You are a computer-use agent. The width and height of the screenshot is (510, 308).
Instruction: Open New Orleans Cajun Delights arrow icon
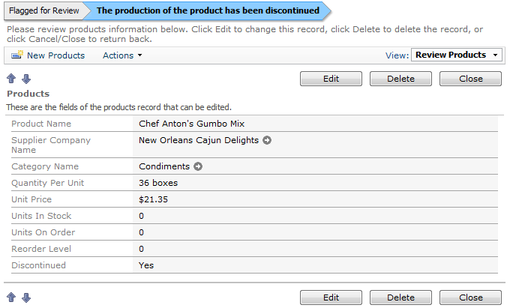[267, 140]
